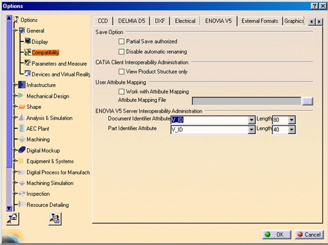
Task: Click the Attribute Mapping File browse button
Action: coord(307,101)
